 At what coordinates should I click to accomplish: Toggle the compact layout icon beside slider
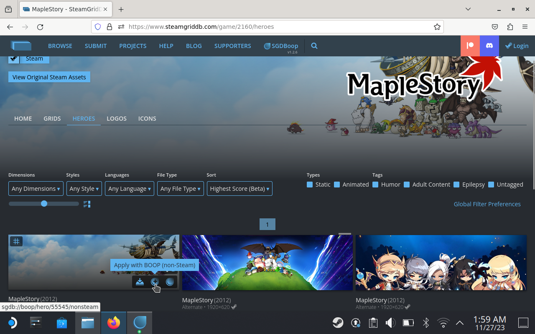coord(87,204)
